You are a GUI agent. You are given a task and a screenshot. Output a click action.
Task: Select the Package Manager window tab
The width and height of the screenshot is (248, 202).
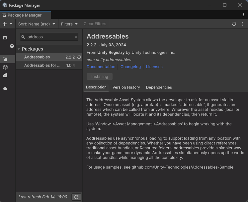26,15
